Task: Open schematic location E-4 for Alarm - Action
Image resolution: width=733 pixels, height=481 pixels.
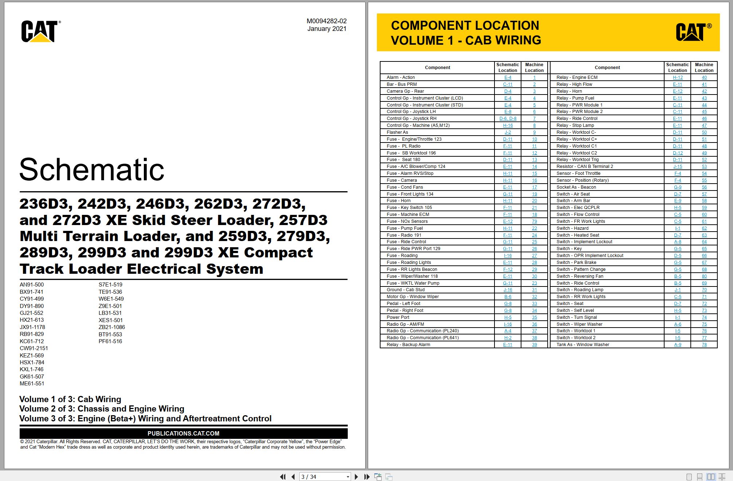Action: click(x=508, y=77)
